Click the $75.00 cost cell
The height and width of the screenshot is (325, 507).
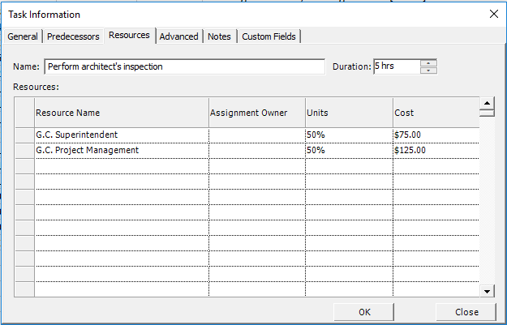point(436,135)
